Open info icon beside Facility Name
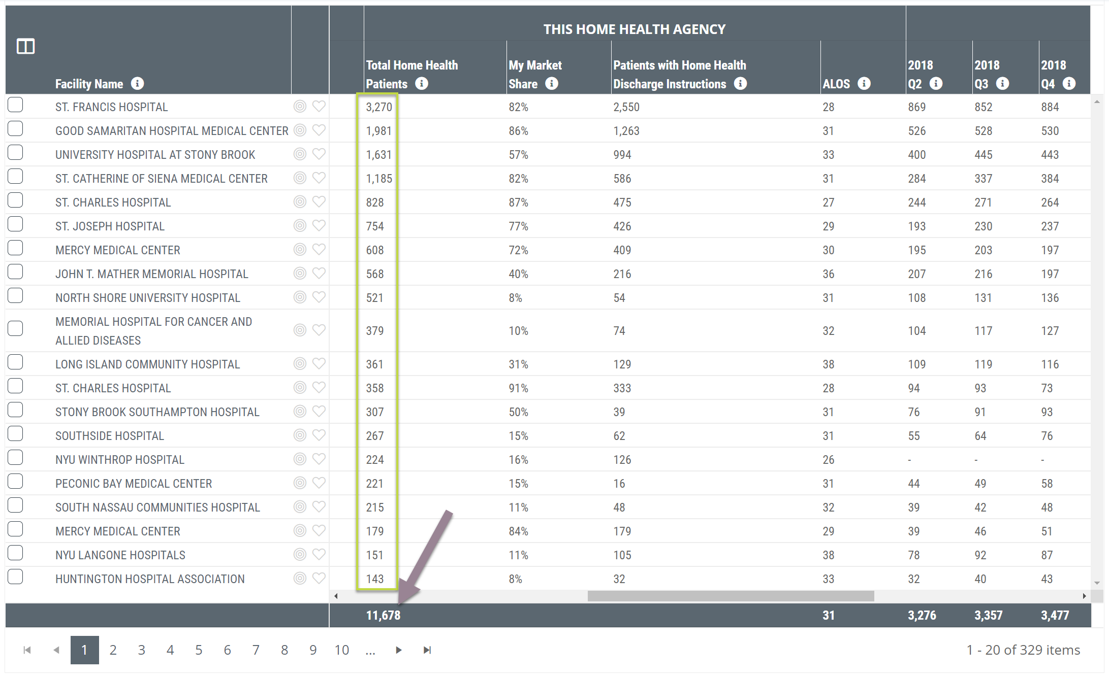The image size is (1109, 677). [137, 83]
